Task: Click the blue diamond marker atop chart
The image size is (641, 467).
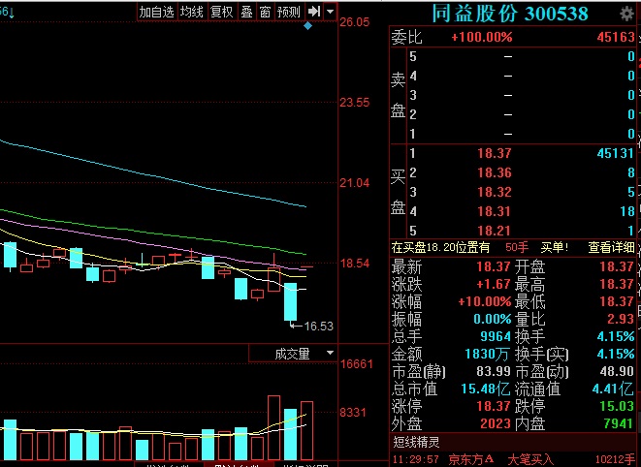Action: pos(307,26)
